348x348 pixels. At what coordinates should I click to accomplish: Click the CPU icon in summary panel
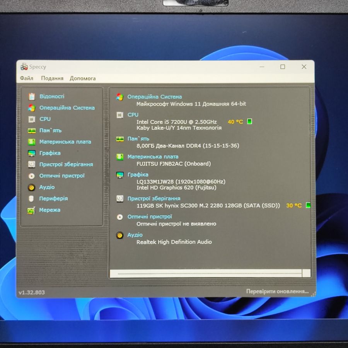point(120,115)
